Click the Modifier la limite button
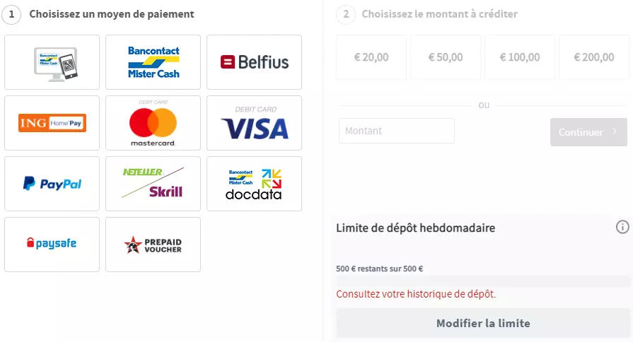The height and width of the screenshot is (342, 633). point(483,323)
